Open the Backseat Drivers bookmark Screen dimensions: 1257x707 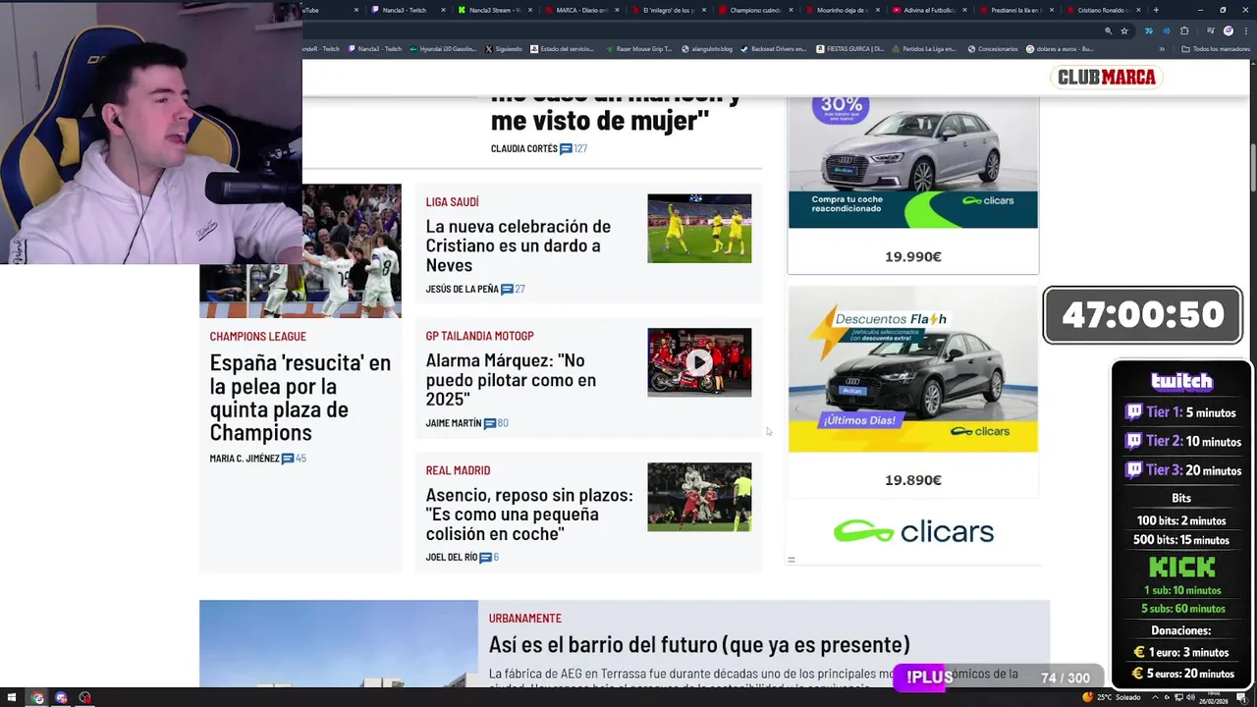773,48
